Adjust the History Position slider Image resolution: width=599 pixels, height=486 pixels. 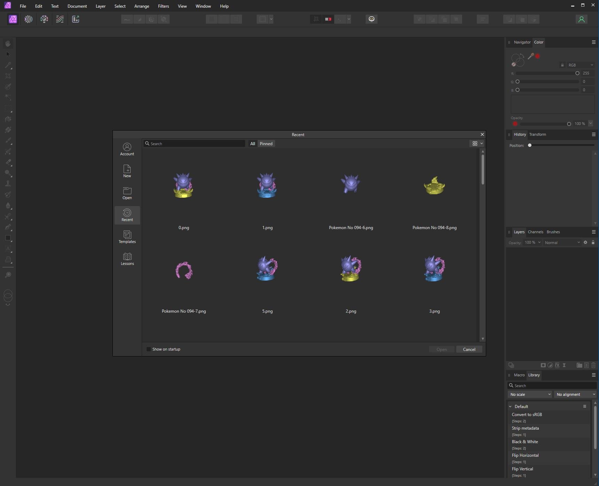coord(561,145)
